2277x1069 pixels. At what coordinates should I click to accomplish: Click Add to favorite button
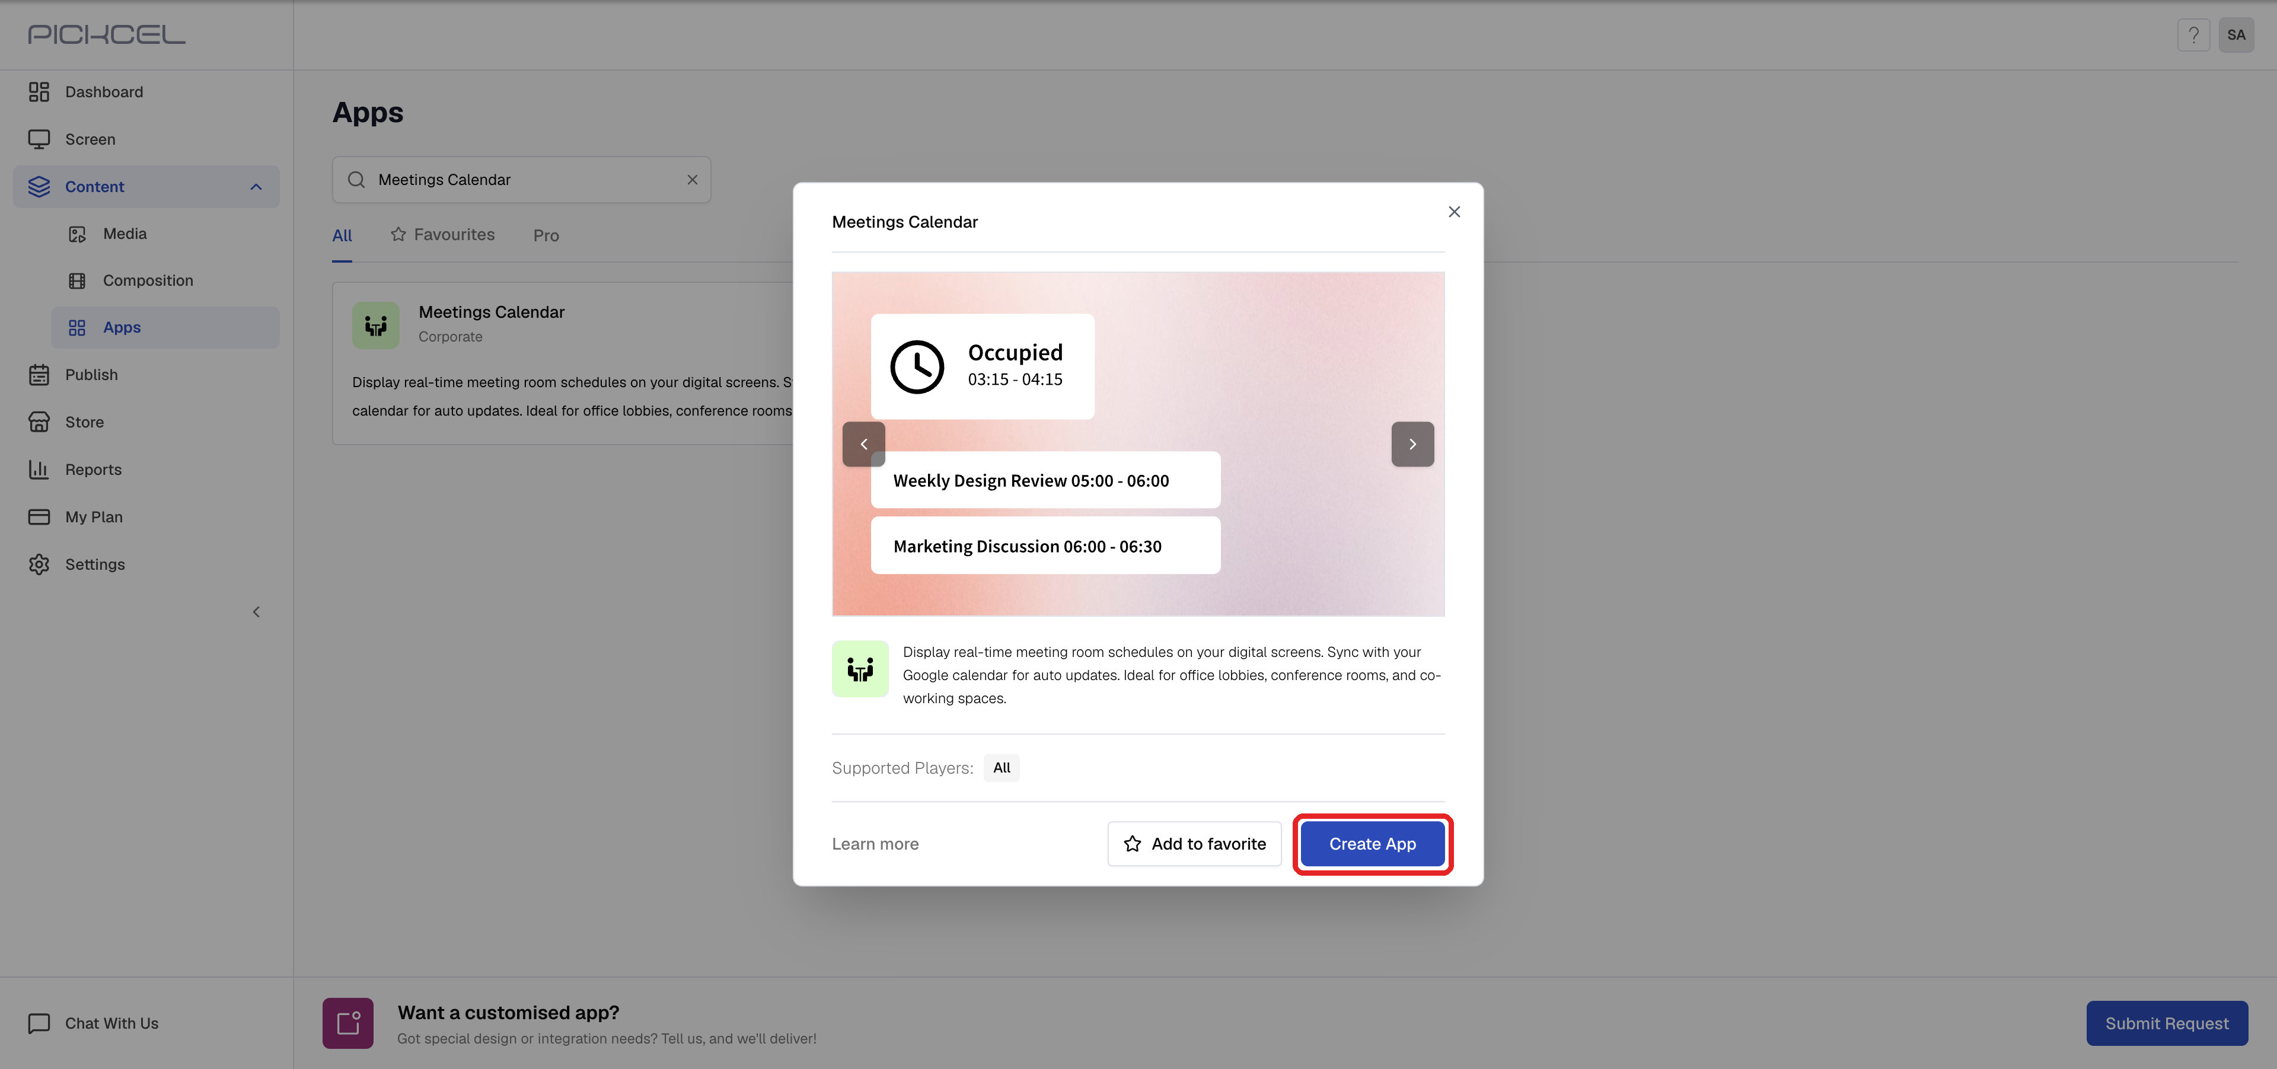pos(1194,844)
